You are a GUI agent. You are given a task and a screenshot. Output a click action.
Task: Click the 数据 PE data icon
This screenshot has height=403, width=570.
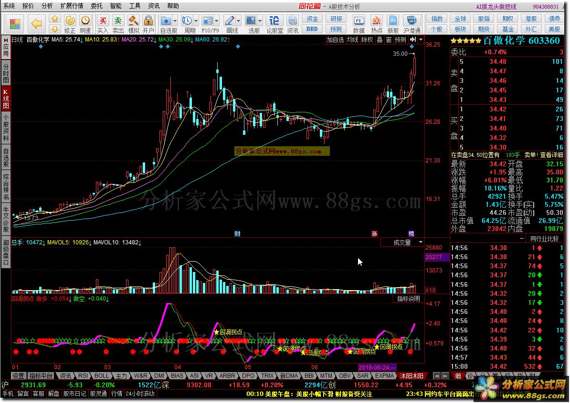359,24
